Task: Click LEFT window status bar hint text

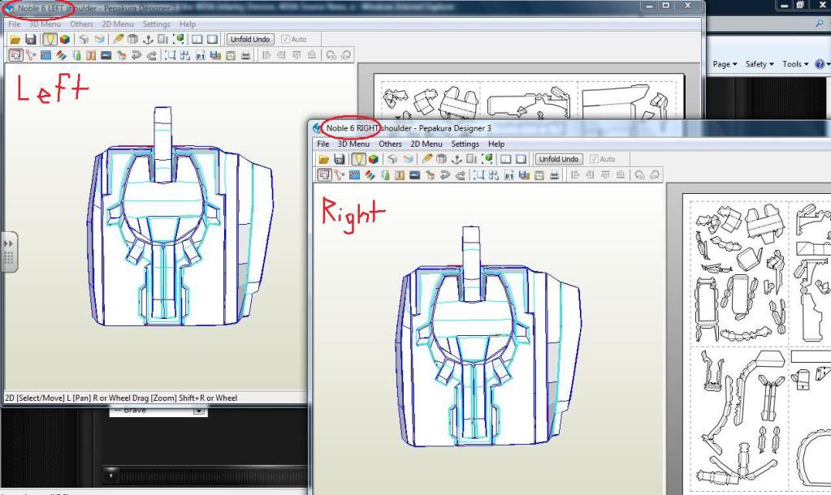Action: 121,398
